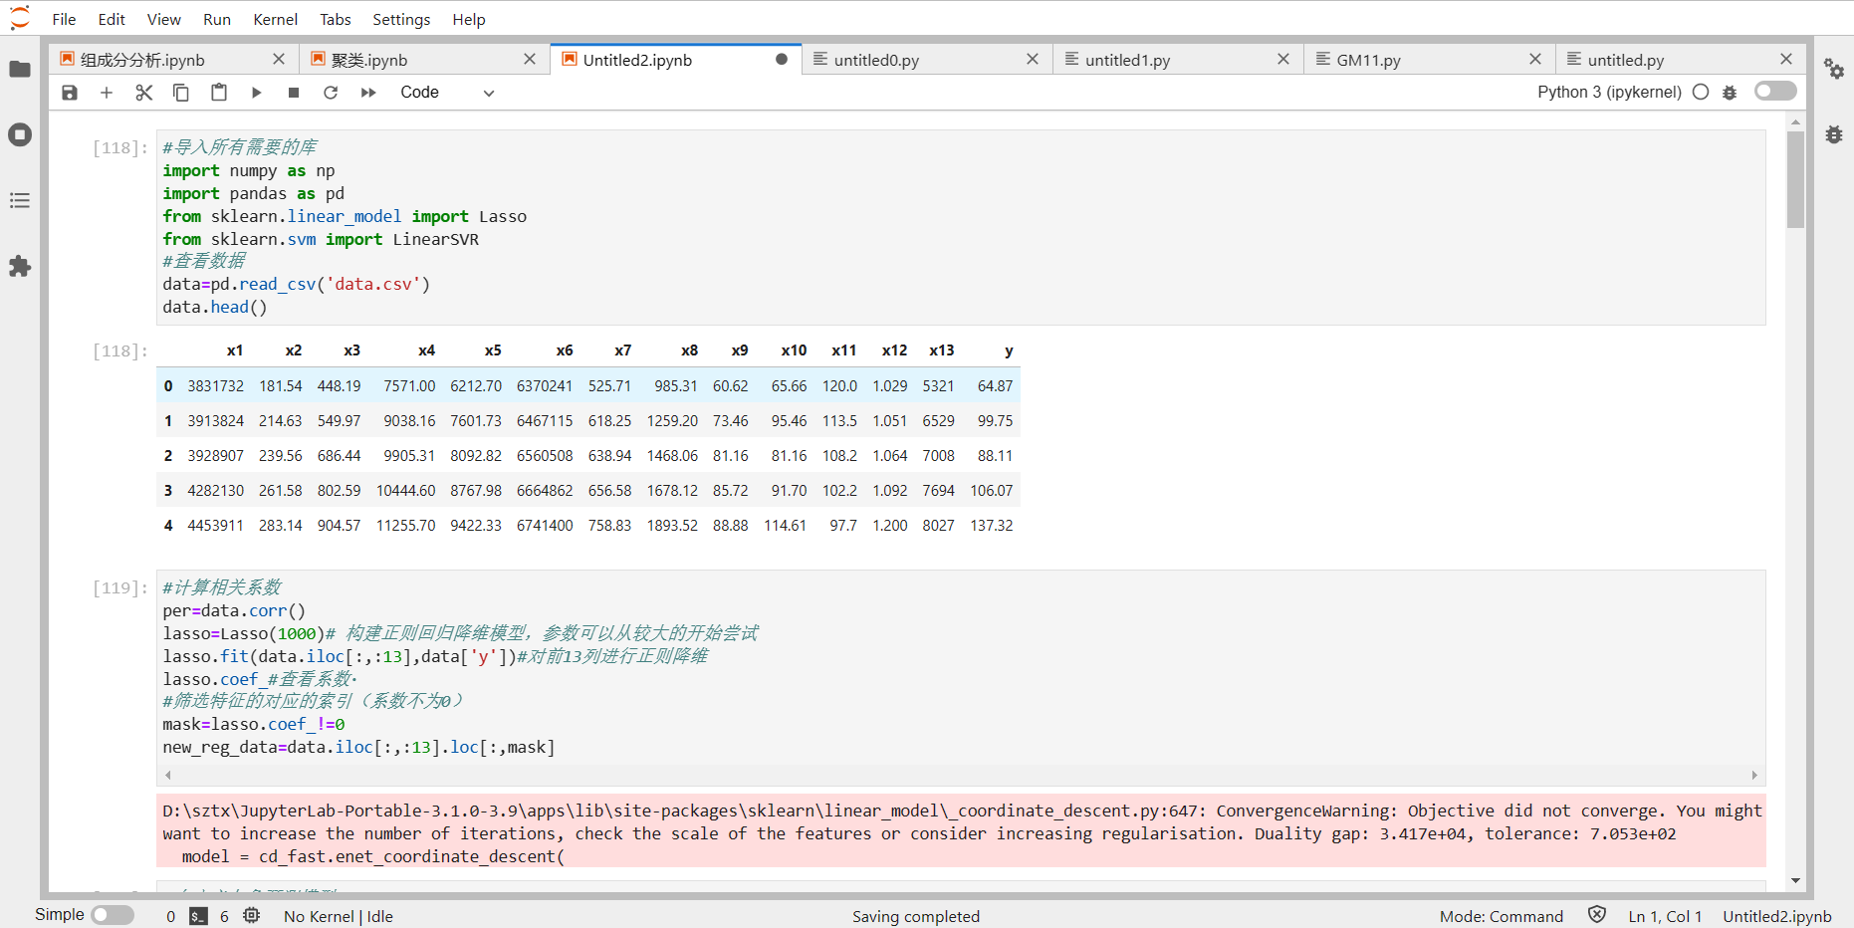This screenshot has width=1854, height=928.
Task: Open the terminals count icon in status bar
Action: [198, 916]
